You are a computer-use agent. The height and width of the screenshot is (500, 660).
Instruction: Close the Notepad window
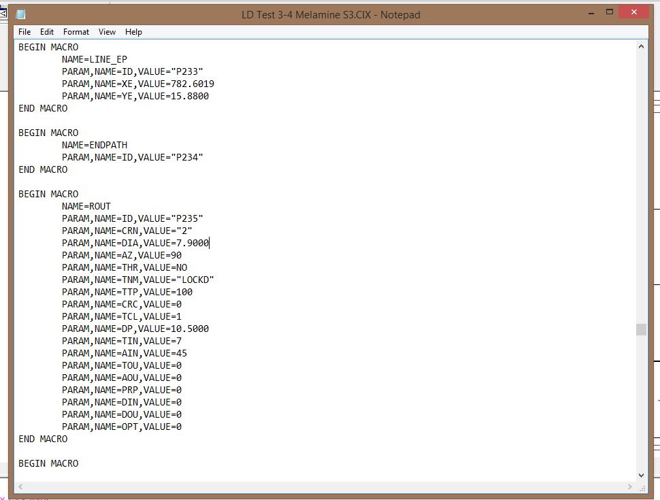coord(634,12)
